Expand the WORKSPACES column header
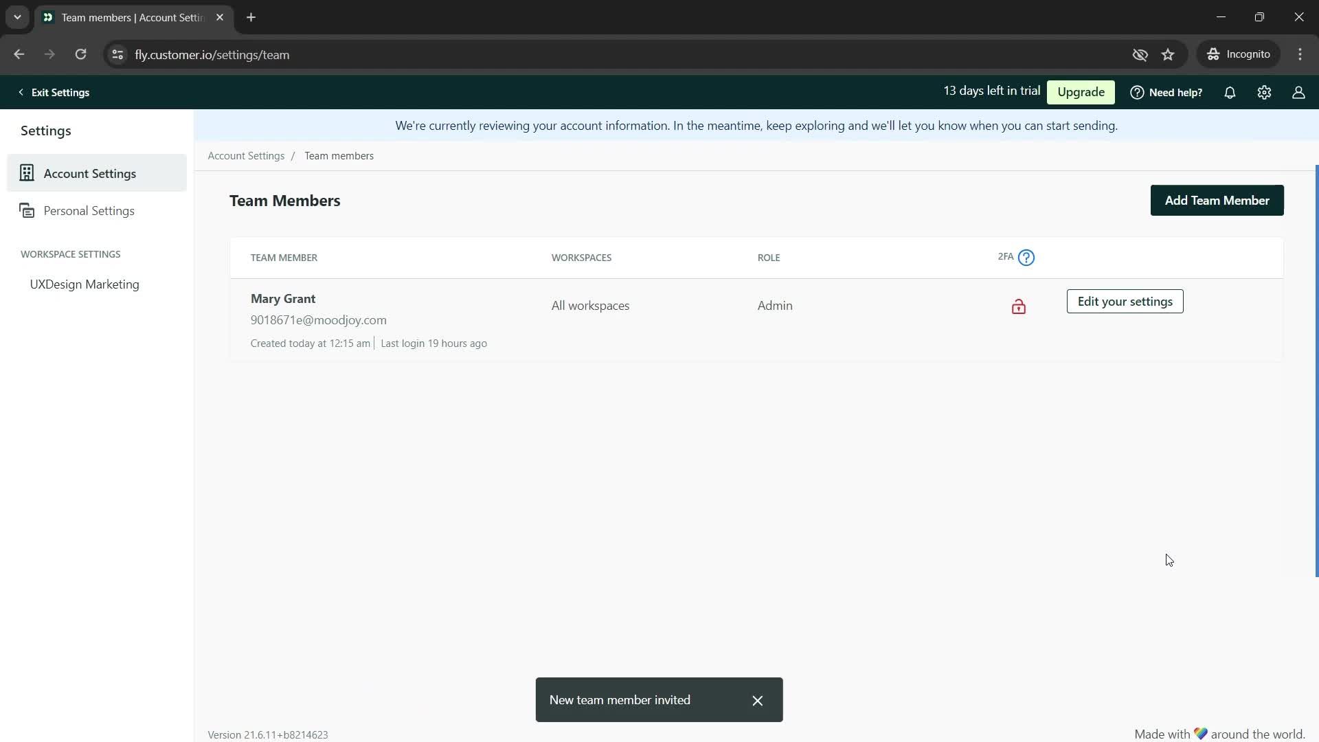This screenshot has width=1319, height=742. [580, 258]
